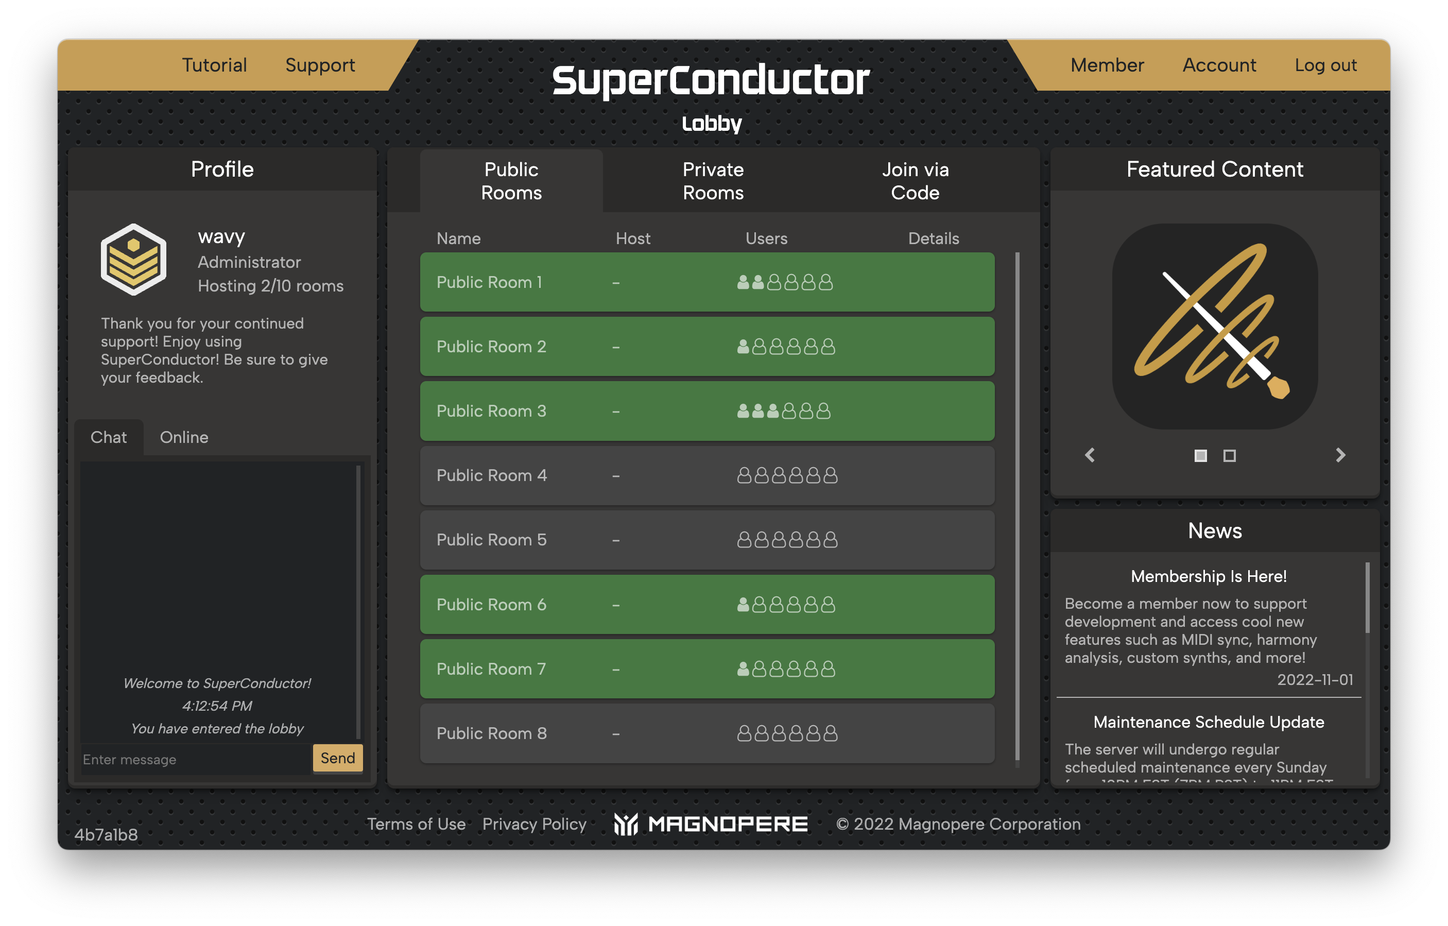This screenshot has height=926, width=1448.
Task: Open the Tutorial page
Action: (214, 65)
